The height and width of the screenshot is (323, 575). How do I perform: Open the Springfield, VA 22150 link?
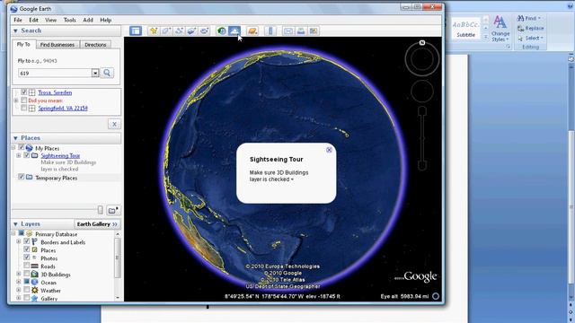[x=63, y=109]
